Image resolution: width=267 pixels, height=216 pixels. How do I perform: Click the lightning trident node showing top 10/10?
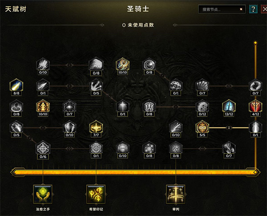(123, 64)
